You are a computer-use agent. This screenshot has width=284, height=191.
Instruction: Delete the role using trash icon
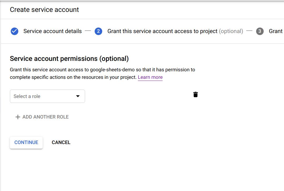pos(195,94)
